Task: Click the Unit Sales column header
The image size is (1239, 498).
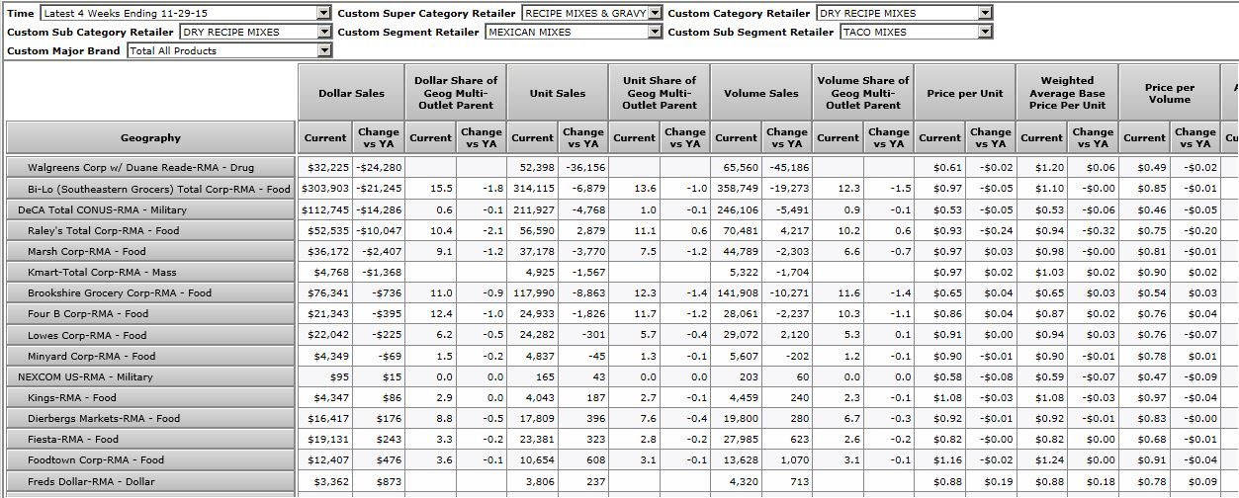Action: coord(557,93)
